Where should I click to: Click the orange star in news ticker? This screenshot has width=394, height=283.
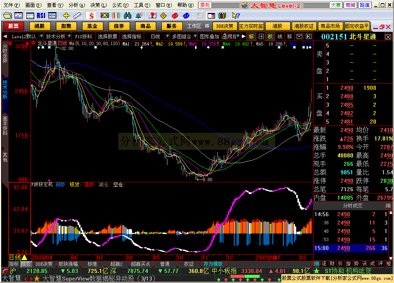pos(37,279)
